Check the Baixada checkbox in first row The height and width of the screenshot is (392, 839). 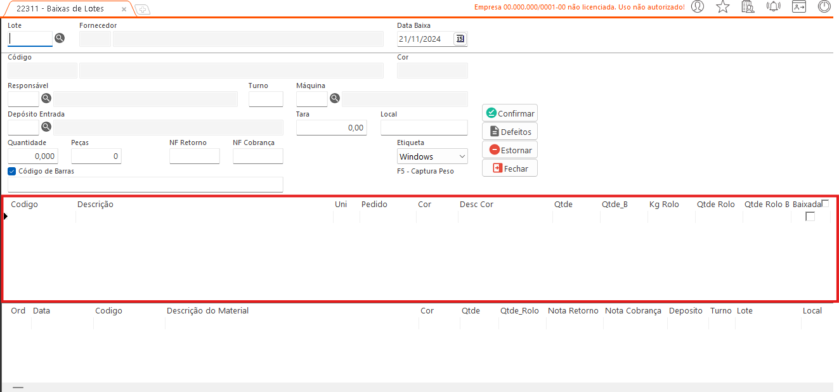810,217
